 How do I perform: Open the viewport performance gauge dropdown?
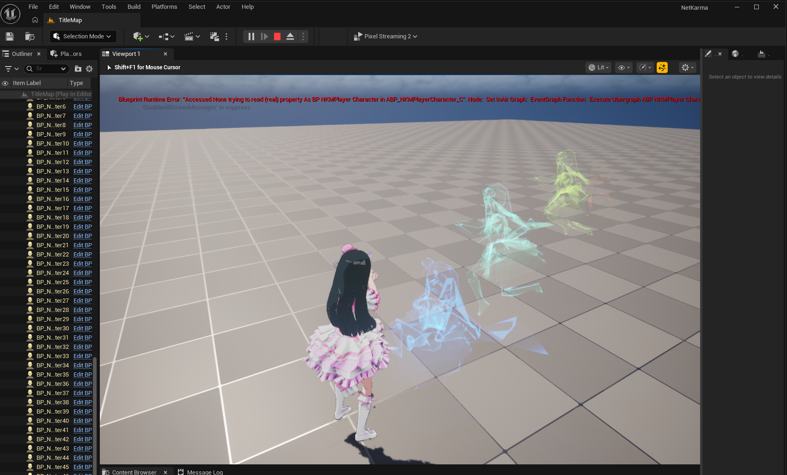pos(645,67)
